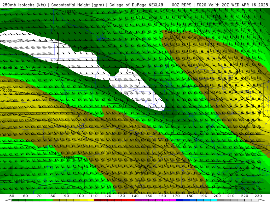This screenshot has height=202, width=270.
Task: Click the 90 value on color scale
Action: (x=66, y=196)
